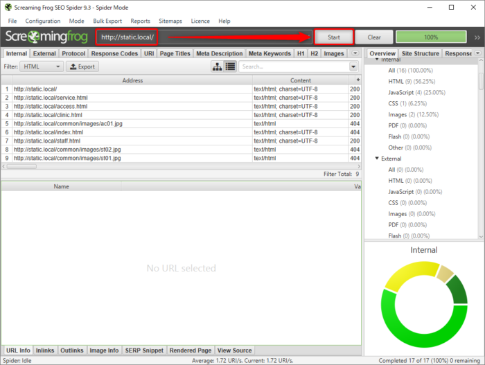Click the Export upload icon button
Image resolution: width=485 pixels, height=365 pixels.
coord(82,66)
